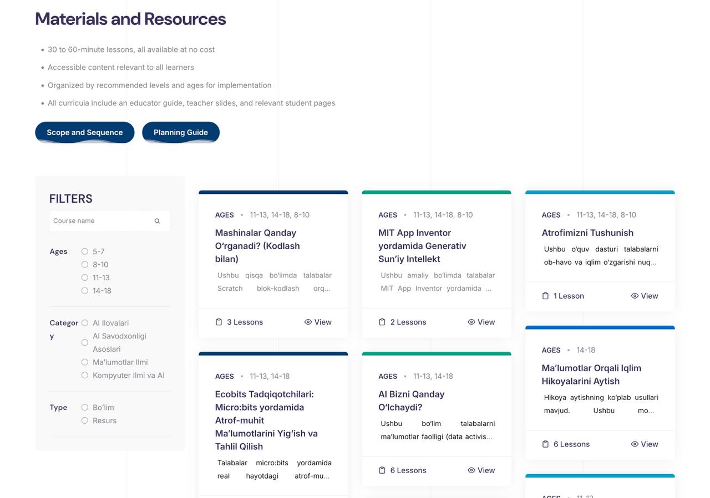Filter by type Bo'lim
Screen dimensions: 710x498
click(85, 408)
